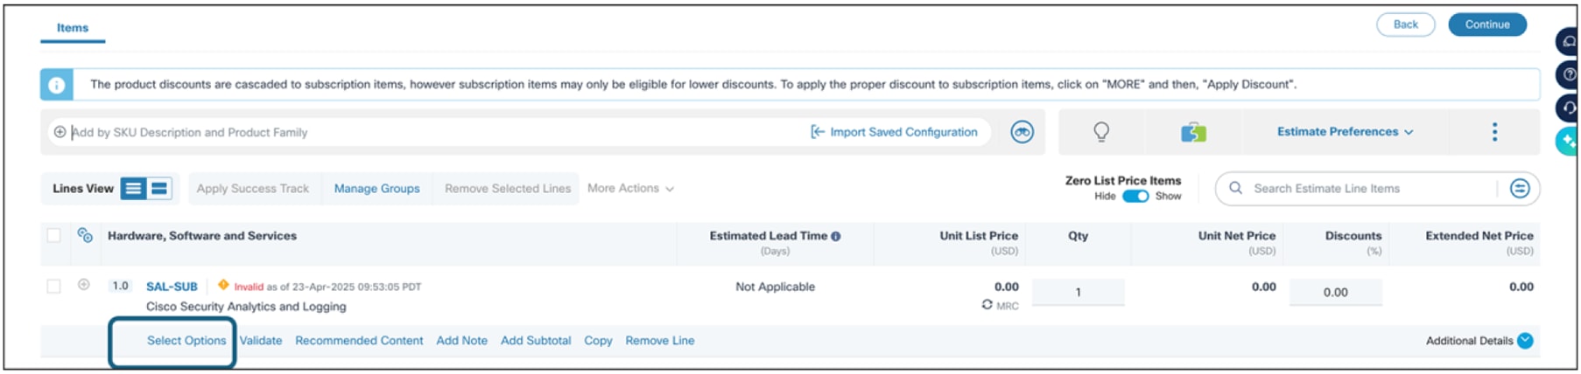Expand the Estimate Preferences dropdown

pos(1345,132)
